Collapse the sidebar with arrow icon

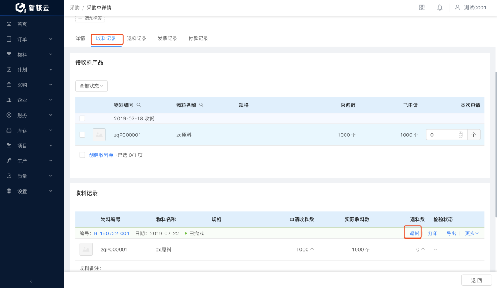pyautogui.click(x=32, y=281)
